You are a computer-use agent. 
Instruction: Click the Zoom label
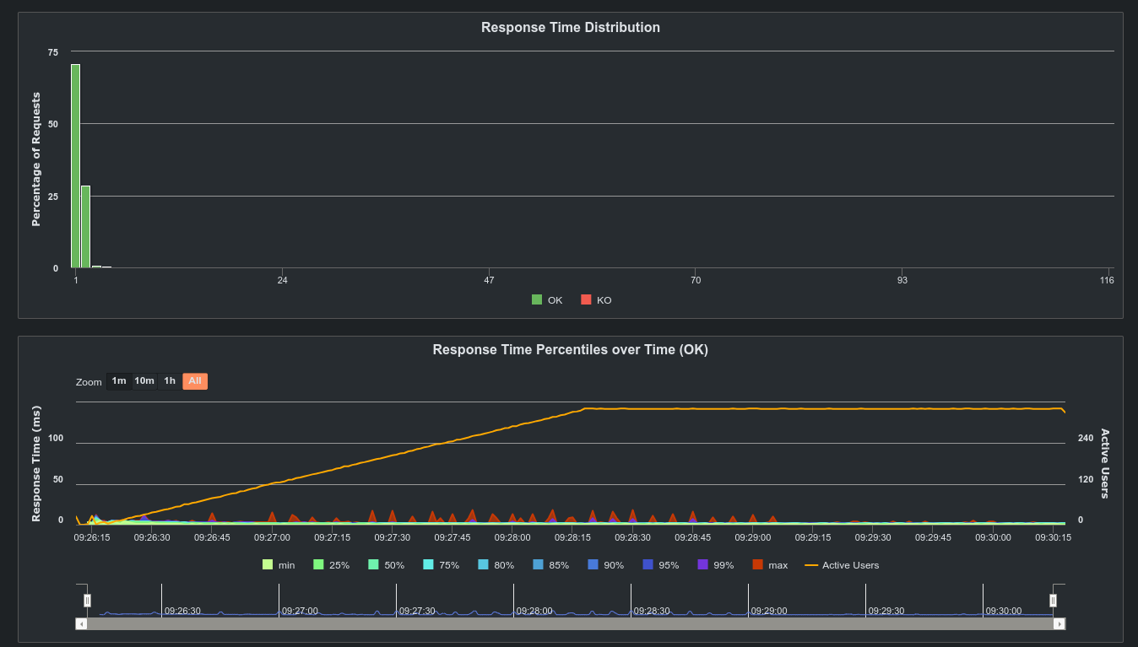click(89, 382)
